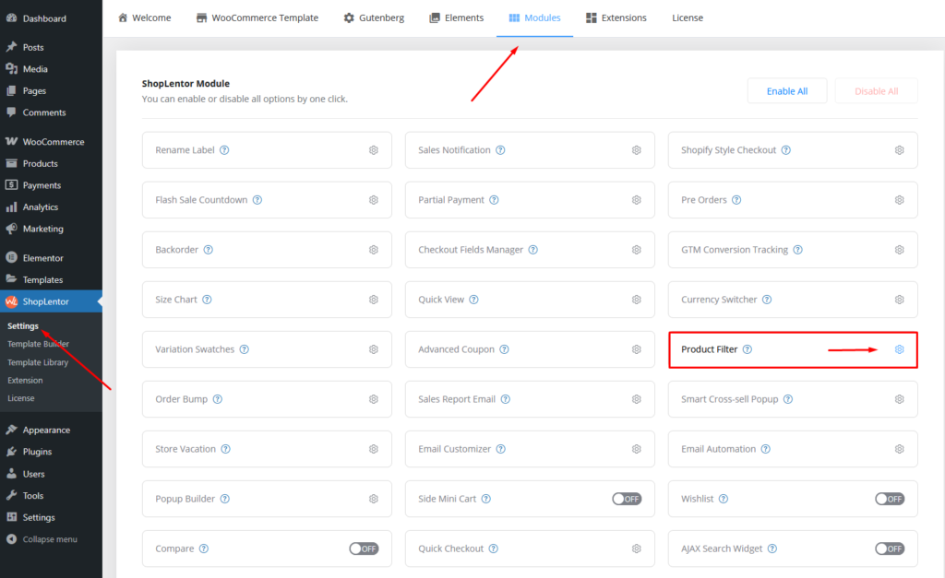The height and width of the screenshot is (578, 945).
Task: Open Quick View settings gear
Action: (x=636, y=300)
